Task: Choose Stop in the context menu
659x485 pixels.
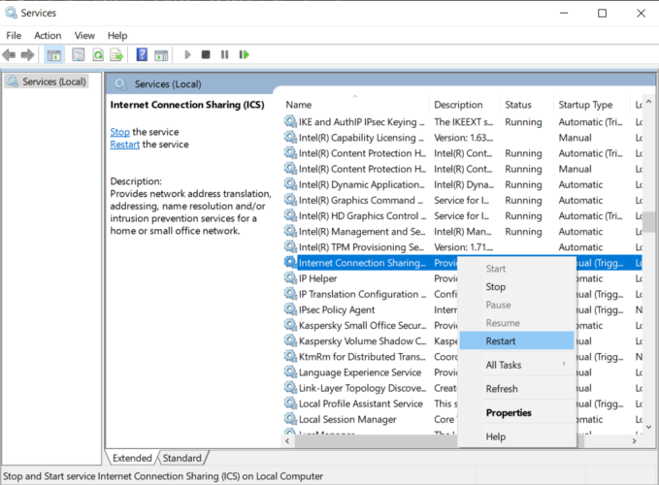Action: (x=516, y=287)
